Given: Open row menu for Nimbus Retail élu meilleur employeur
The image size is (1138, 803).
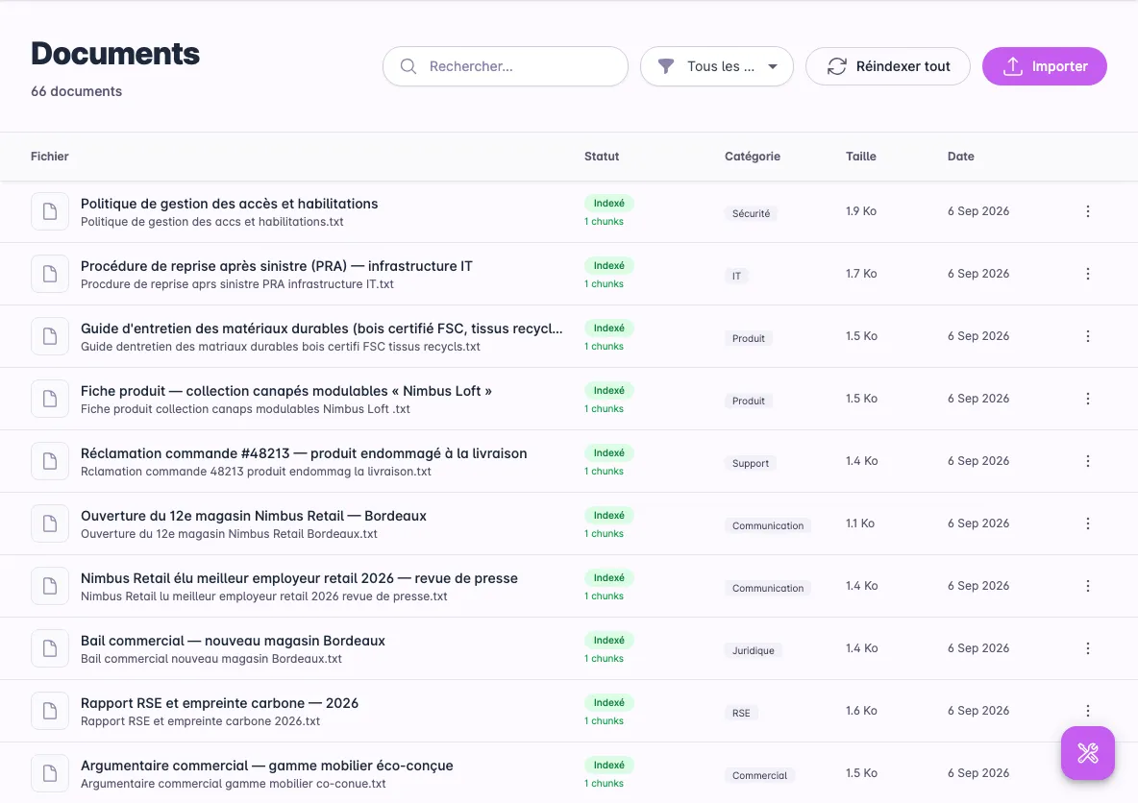Looking at the screenshot, I should (x=1087, y=585).
